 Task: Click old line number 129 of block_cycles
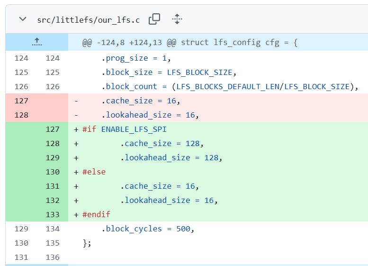pos(21,229)
